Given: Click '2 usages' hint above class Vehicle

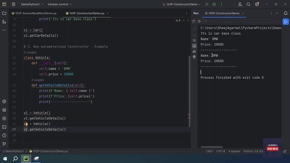Looking at the screenshot, I should click(30, 53).
